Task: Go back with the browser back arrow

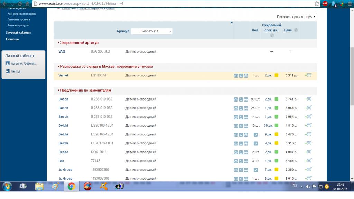Action: pos(5,3)
